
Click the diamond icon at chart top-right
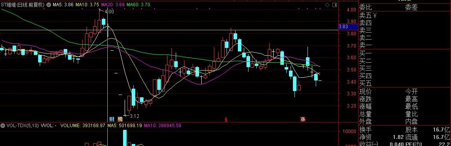(327, 5)
